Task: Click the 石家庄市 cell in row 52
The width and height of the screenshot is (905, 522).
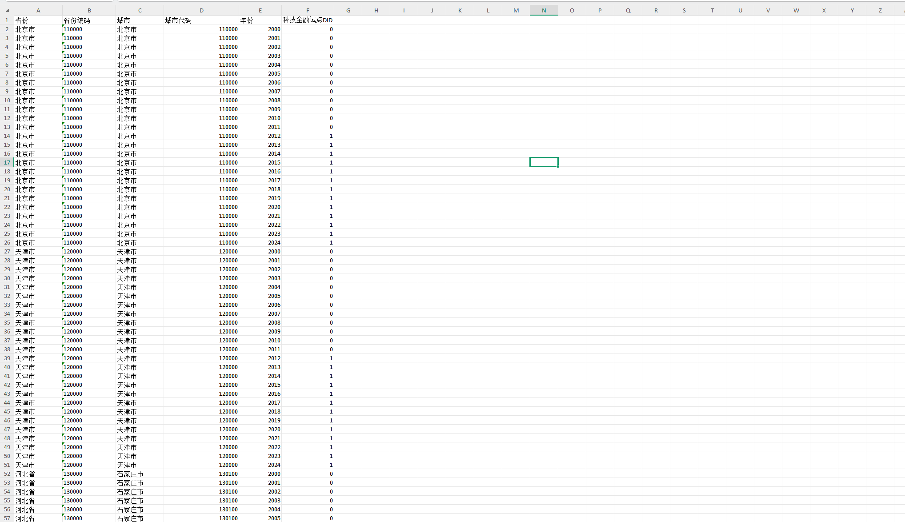Action: coord(130,474)
